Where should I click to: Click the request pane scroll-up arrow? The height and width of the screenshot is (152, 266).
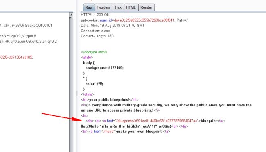click(71, 15)
